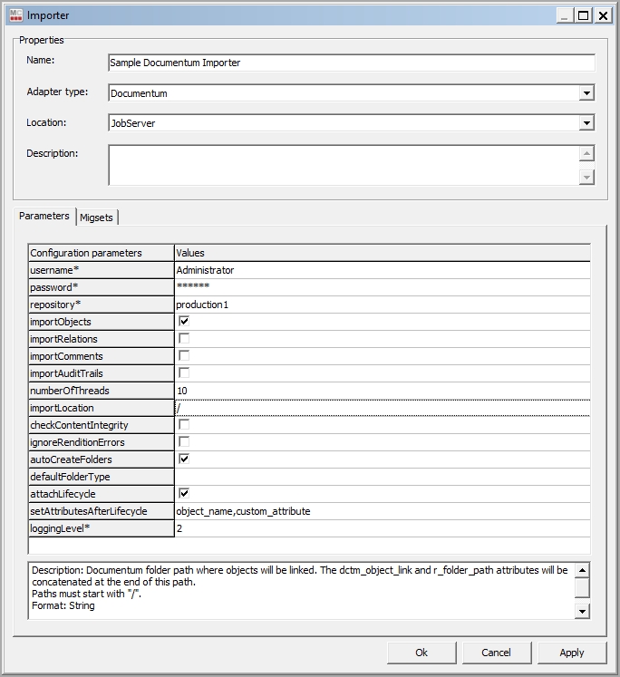620x677 pixels.
Task: Click the Cancel button
Action: (x=496, y=653)
